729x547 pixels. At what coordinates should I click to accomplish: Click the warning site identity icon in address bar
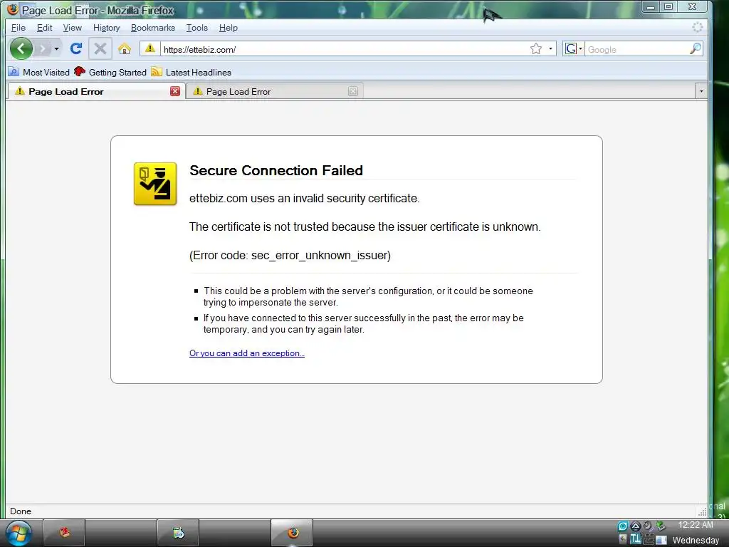[150, 48]
